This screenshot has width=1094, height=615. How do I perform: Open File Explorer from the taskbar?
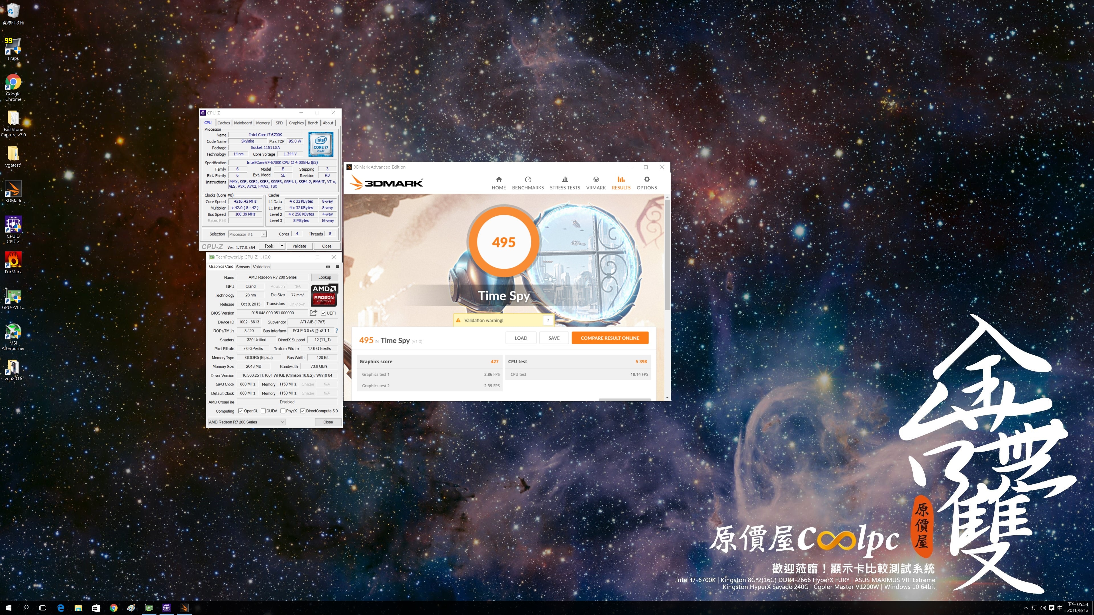coord(78,608)
